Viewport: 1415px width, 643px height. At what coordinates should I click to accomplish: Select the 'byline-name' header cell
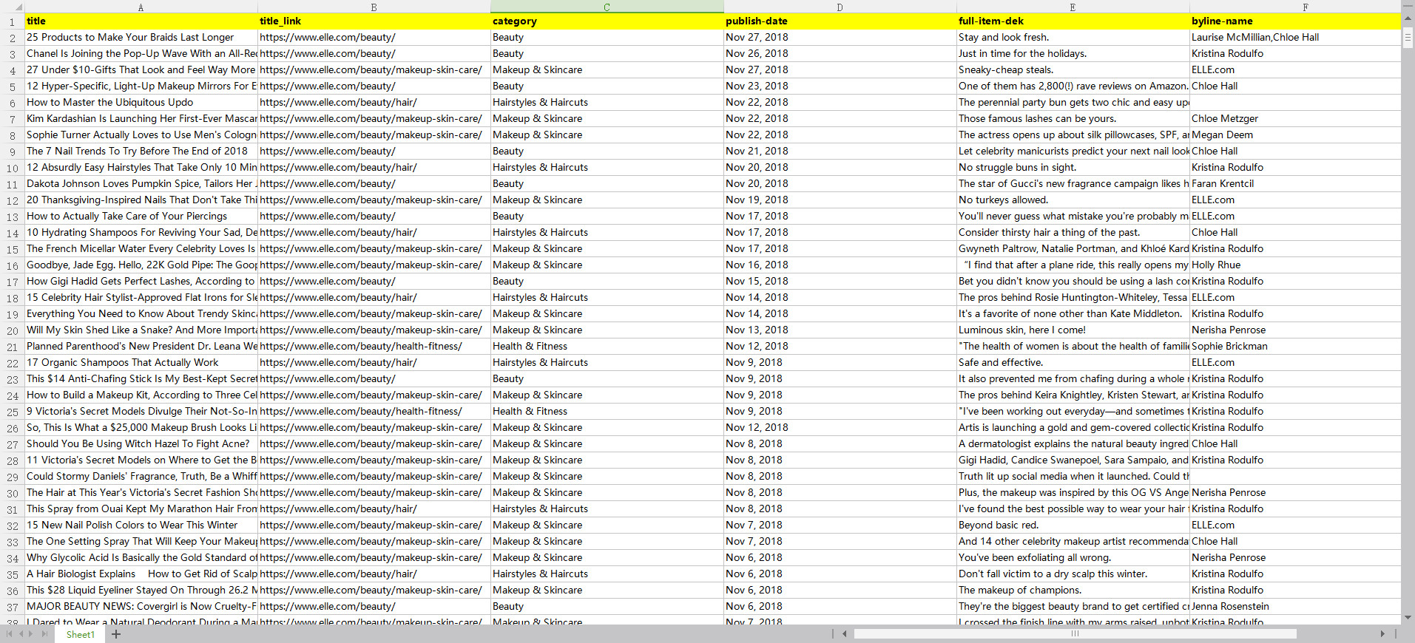tap(1295, 21)
